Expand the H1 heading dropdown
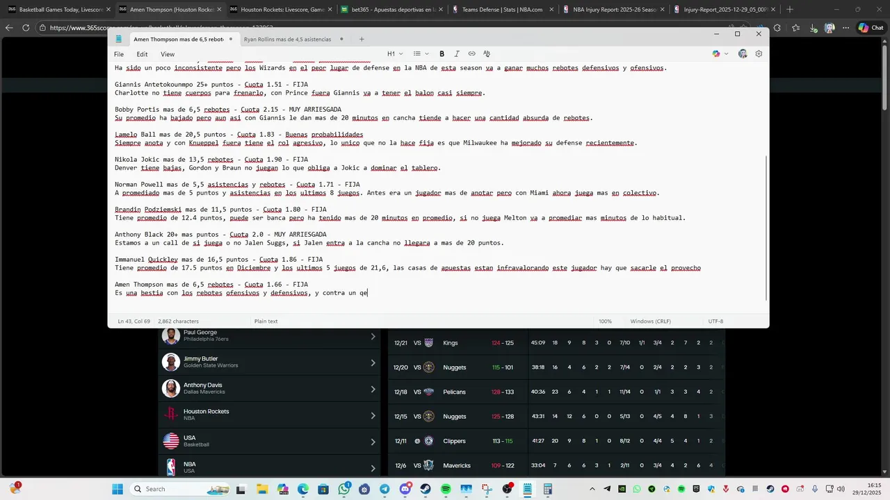The image size is (890, 500). pos(395,53)
